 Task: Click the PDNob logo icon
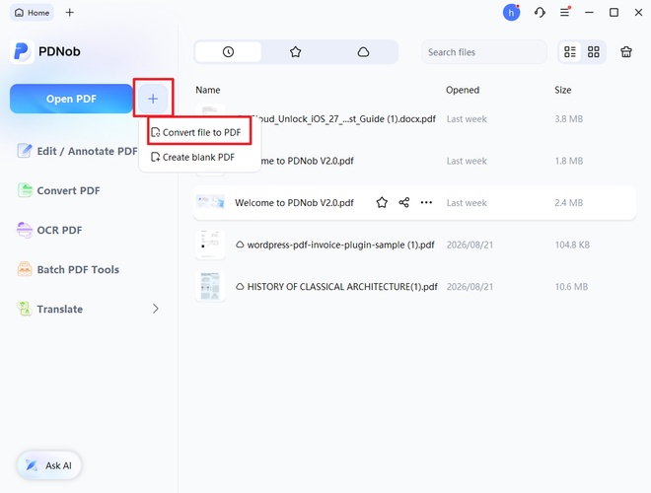click(x=22, y=51)
